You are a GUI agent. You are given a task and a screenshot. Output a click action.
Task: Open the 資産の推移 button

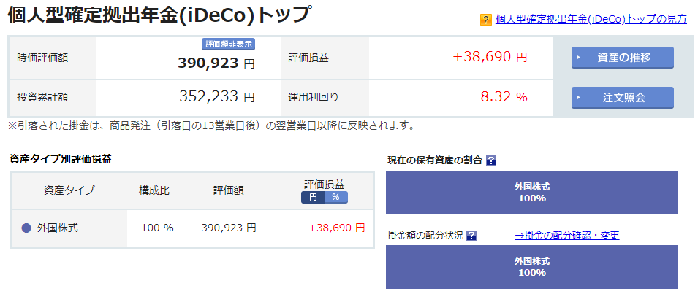[x=622, y=58]
